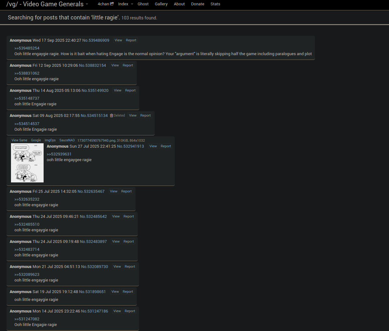The image size is (389, 331).
Task: View post No.532635467
Action: (x=114, y=191)
